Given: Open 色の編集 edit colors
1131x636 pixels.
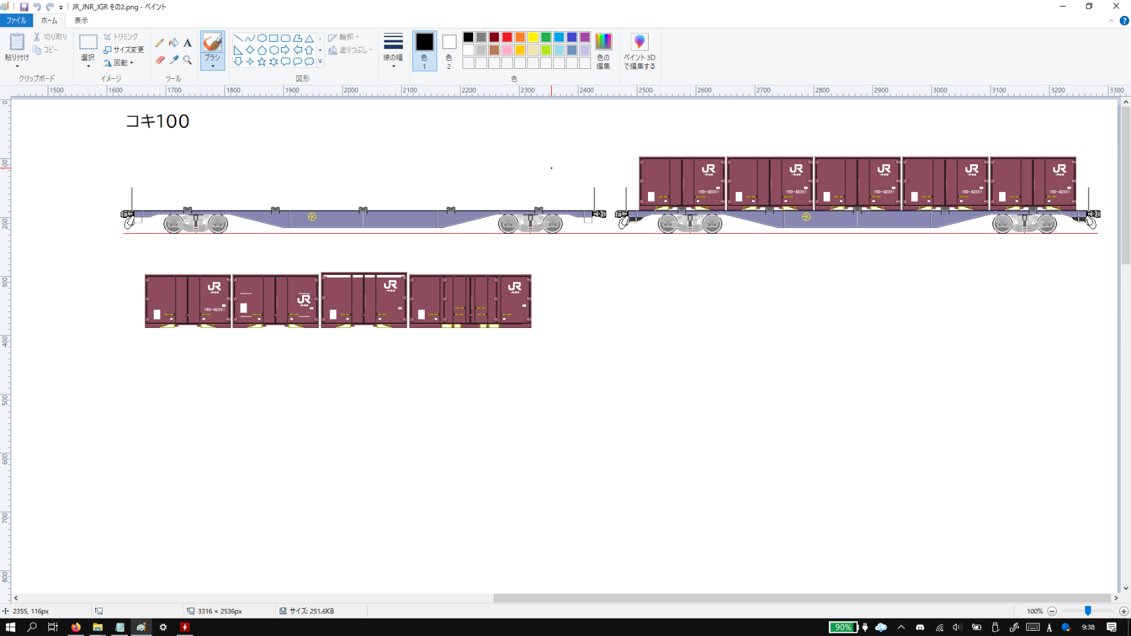Looking at the screenshot, I should 603,51.
